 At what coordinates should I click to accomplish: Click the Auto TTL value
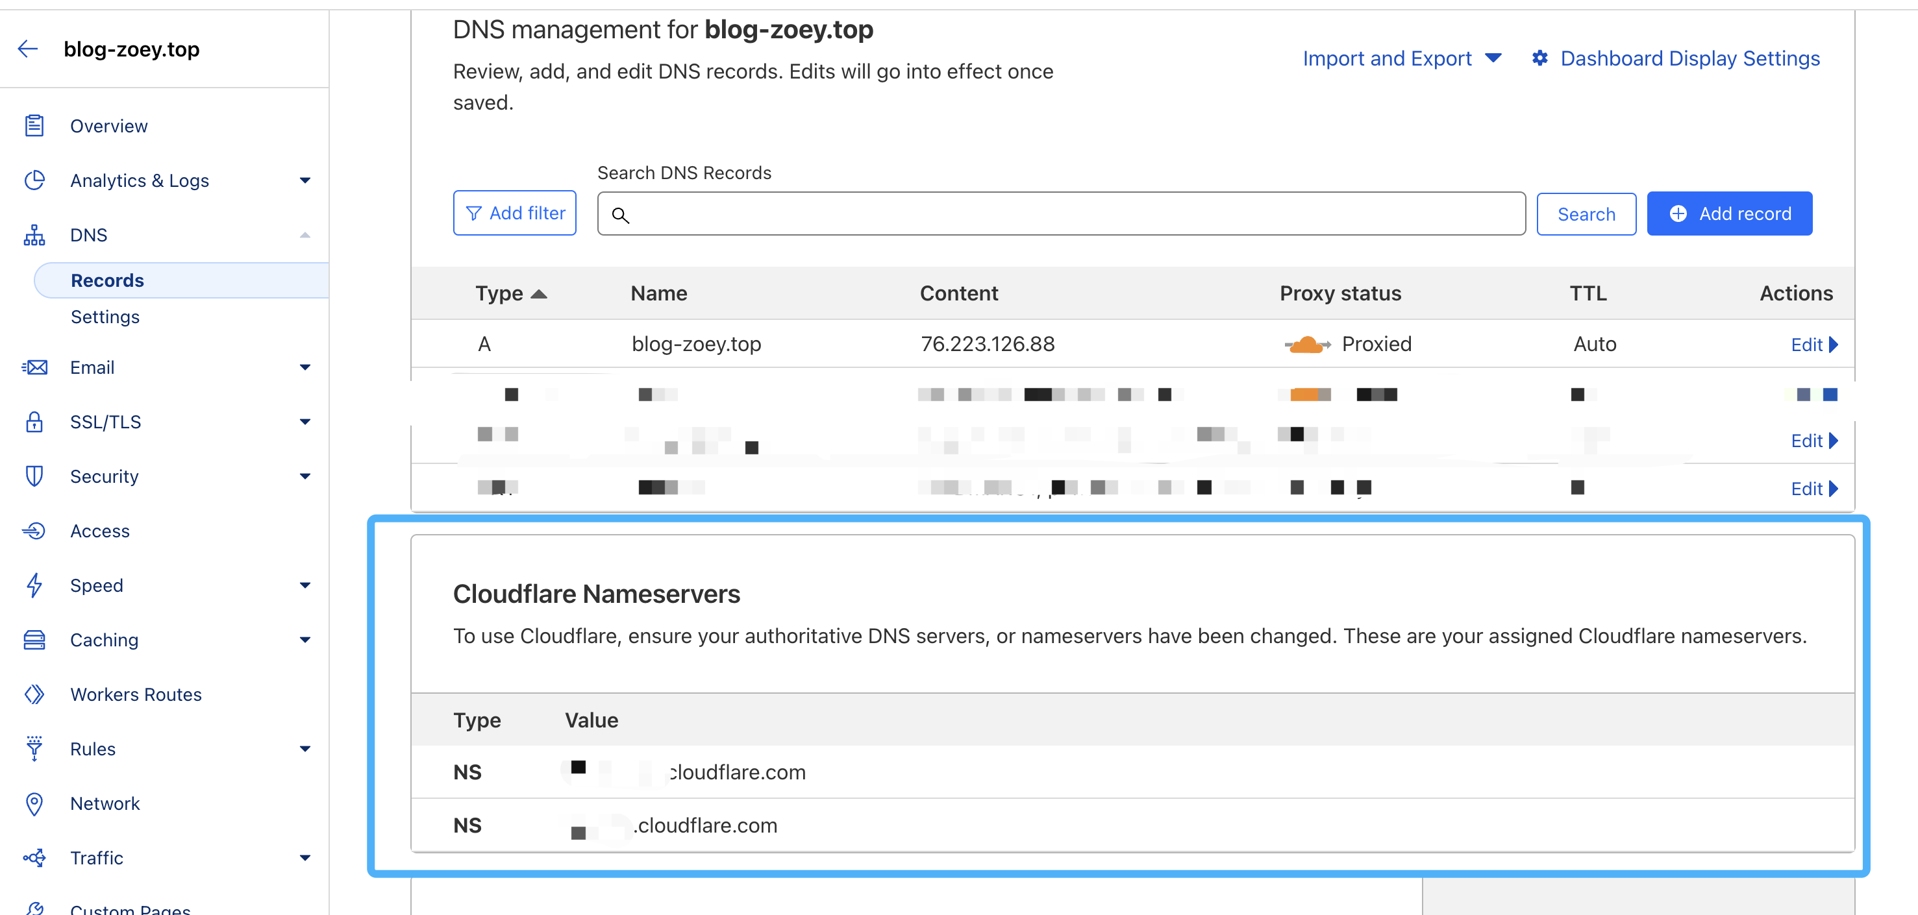(x=1595, y=344)
